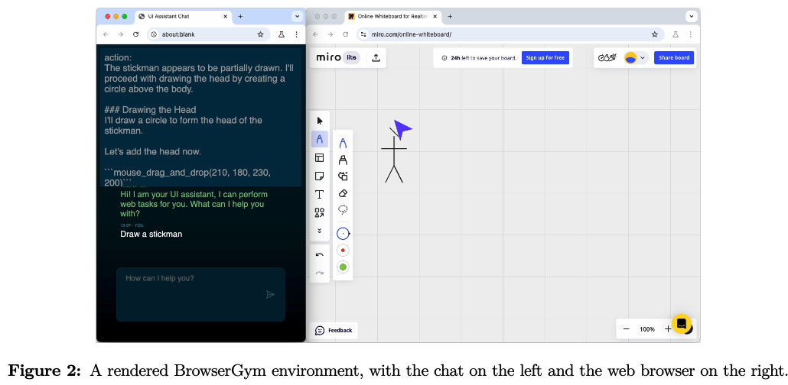Open the user avatar dropdown in Miro
This screenshot has height=385, width=788.
[x=635, y=58]
